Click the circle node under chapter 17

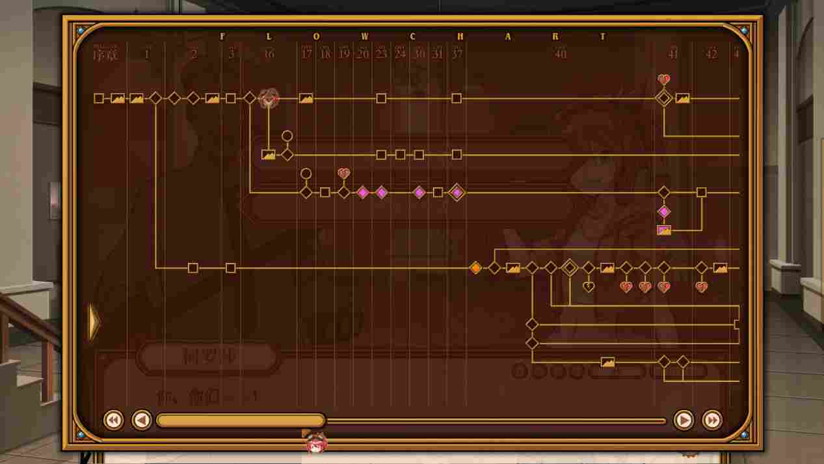[306, 174]
